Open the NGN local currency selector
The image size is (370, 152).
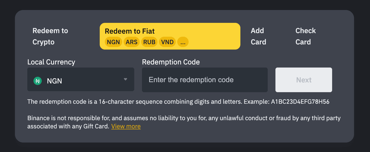pos(80,80)
